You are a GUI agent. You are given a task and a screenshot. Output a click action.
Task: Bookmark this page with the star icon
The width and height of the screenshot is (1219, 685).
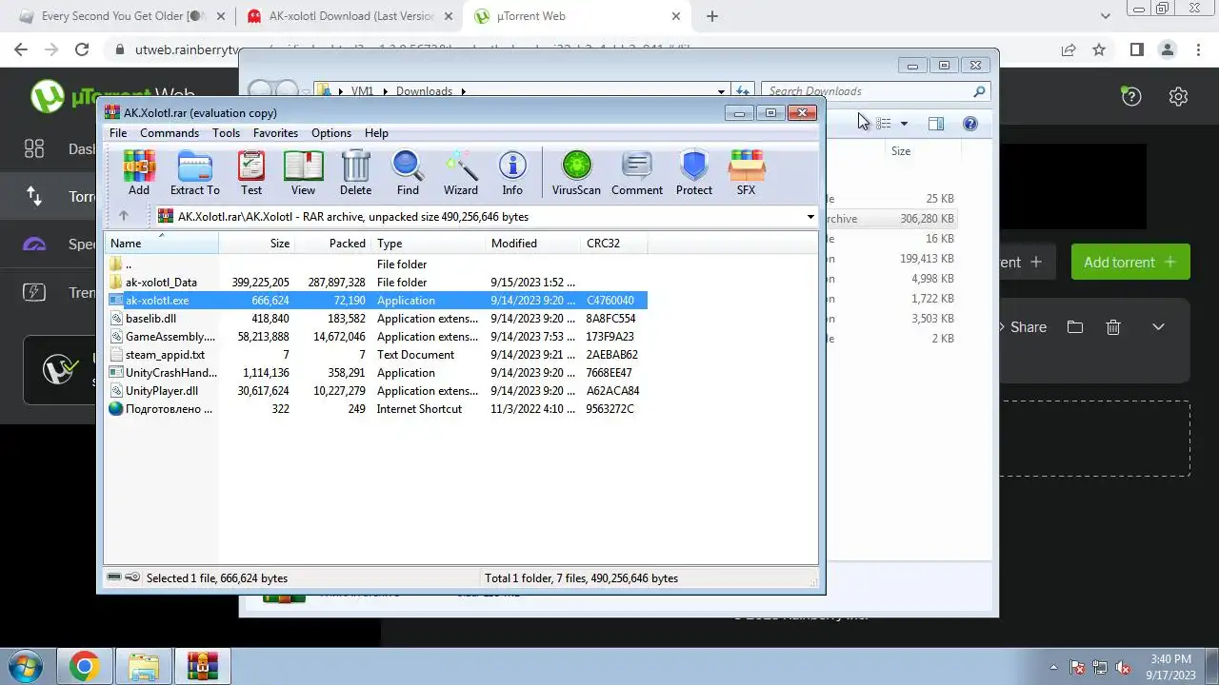coord(1099,49)
